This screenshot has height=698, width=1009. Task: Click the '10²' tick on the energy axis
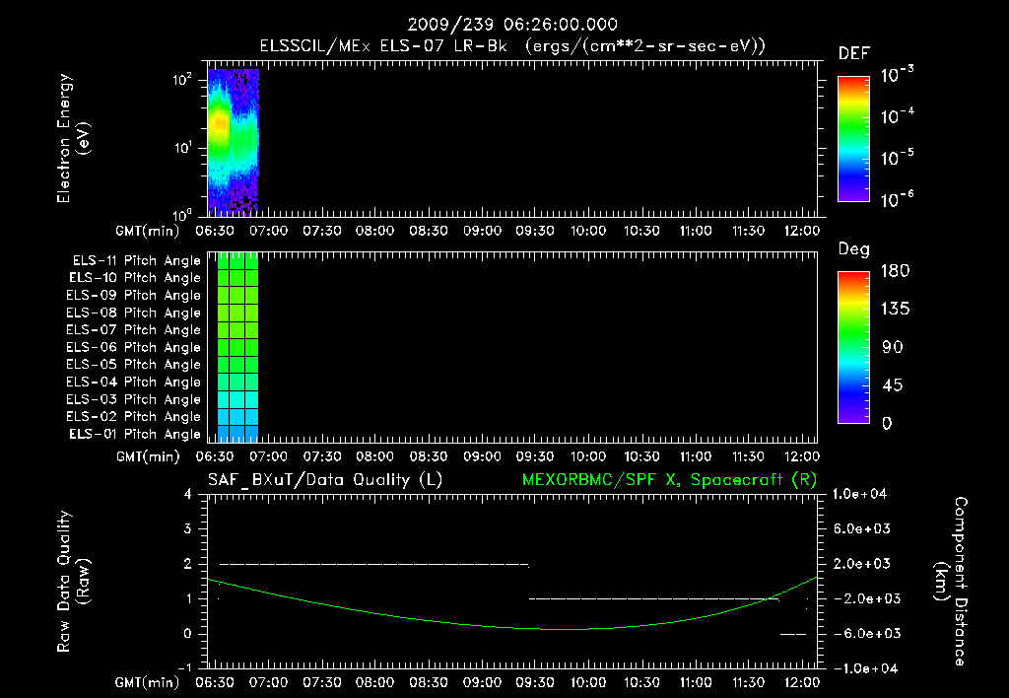click(x=182, y=81)
